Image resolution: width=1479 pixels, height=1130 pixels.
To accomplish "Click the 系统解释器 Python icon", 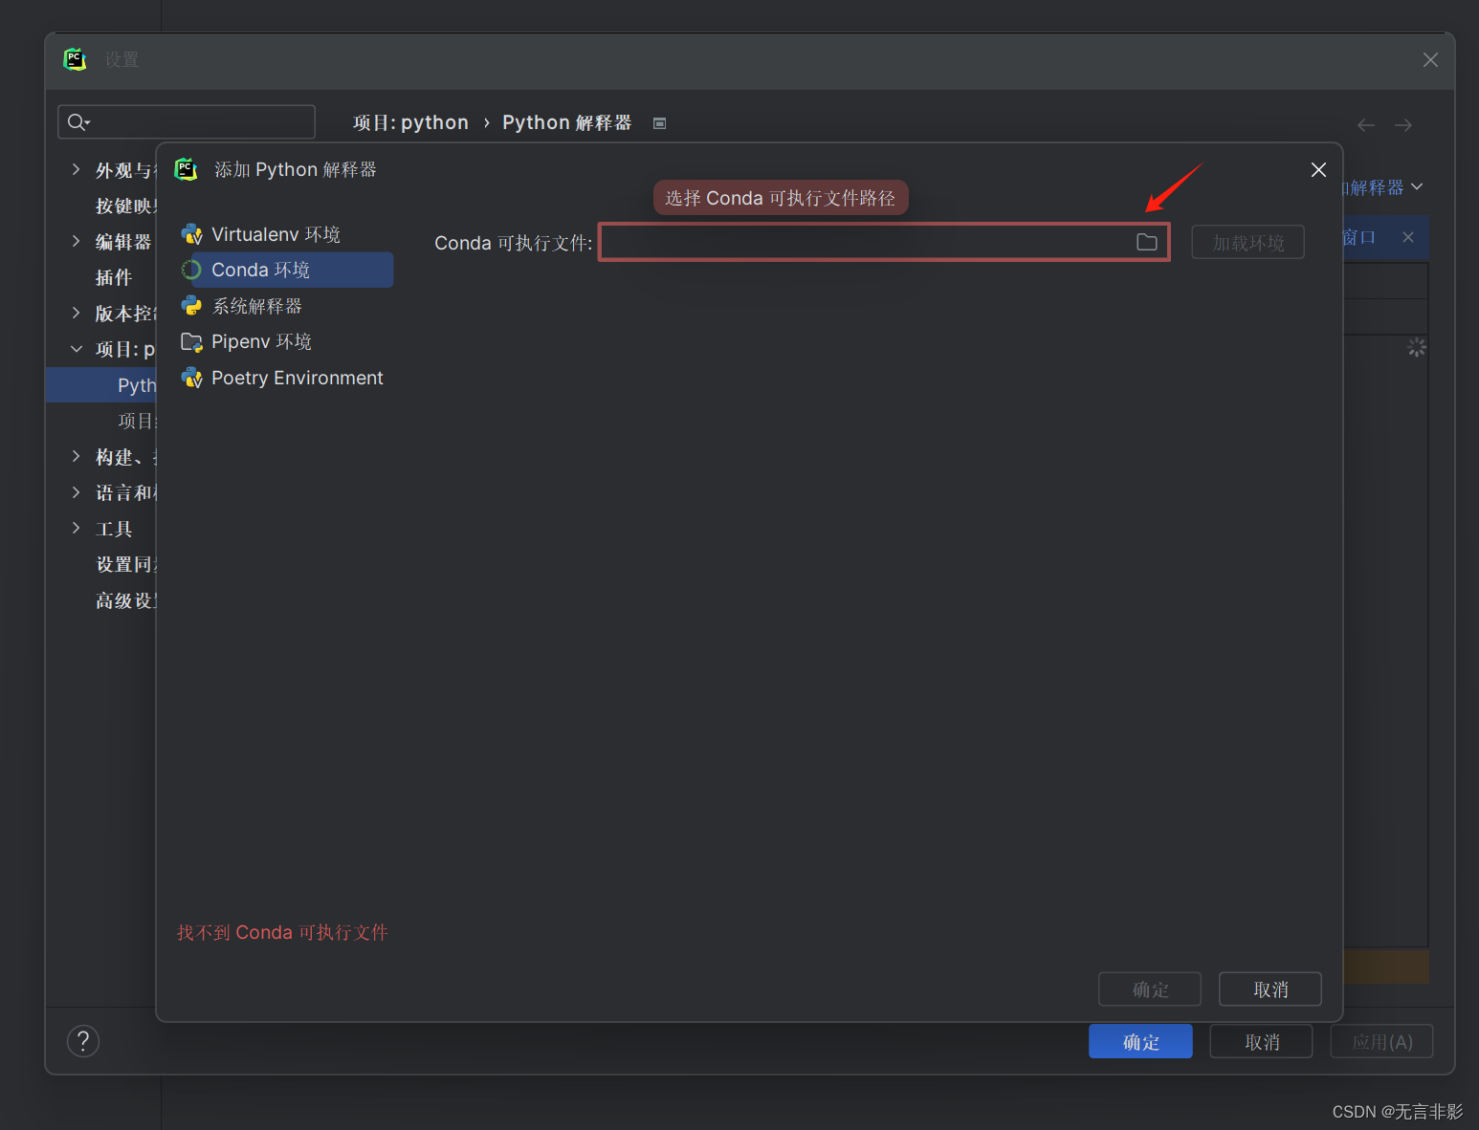I will [x=192, y=306].
